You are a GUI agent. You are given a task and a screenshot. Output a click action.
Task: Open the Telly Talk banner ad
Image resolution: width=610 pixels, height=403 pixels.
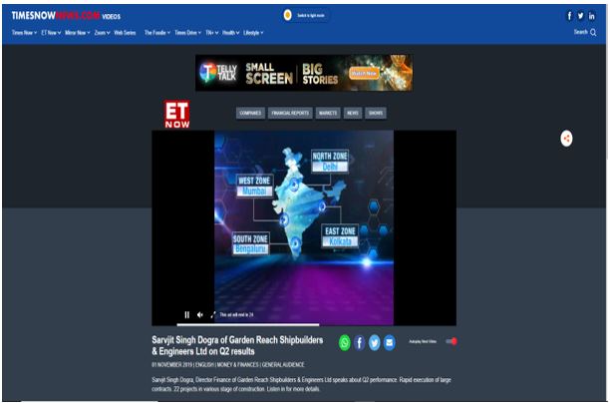pyautogui.click(x=304, y=73)
